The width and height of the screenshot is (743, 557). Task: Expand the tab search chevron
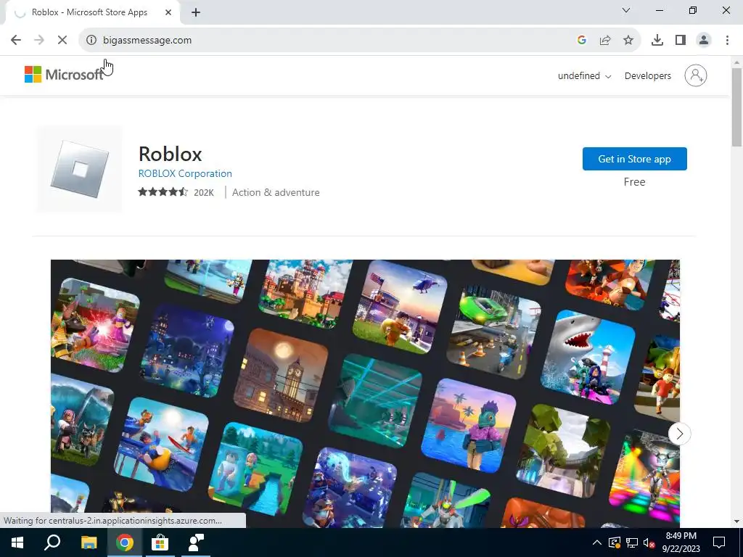tap(626, 10)
